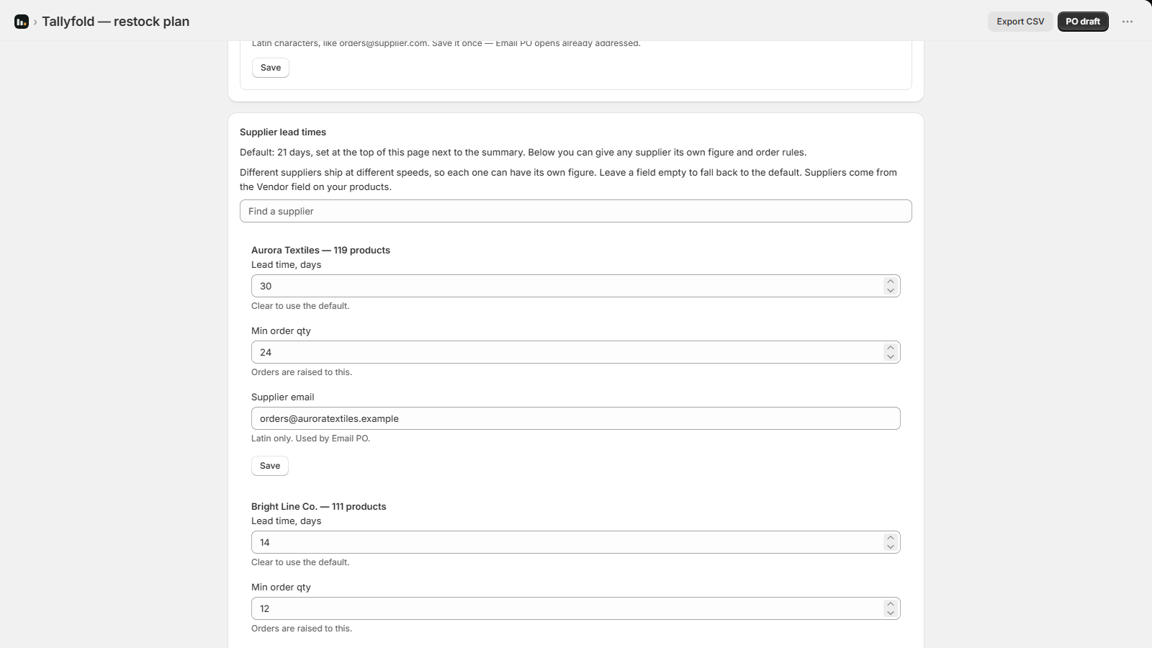Increase Bright Line Co. lead time stepper
The image size is (1152, 648).
point(891,538)
